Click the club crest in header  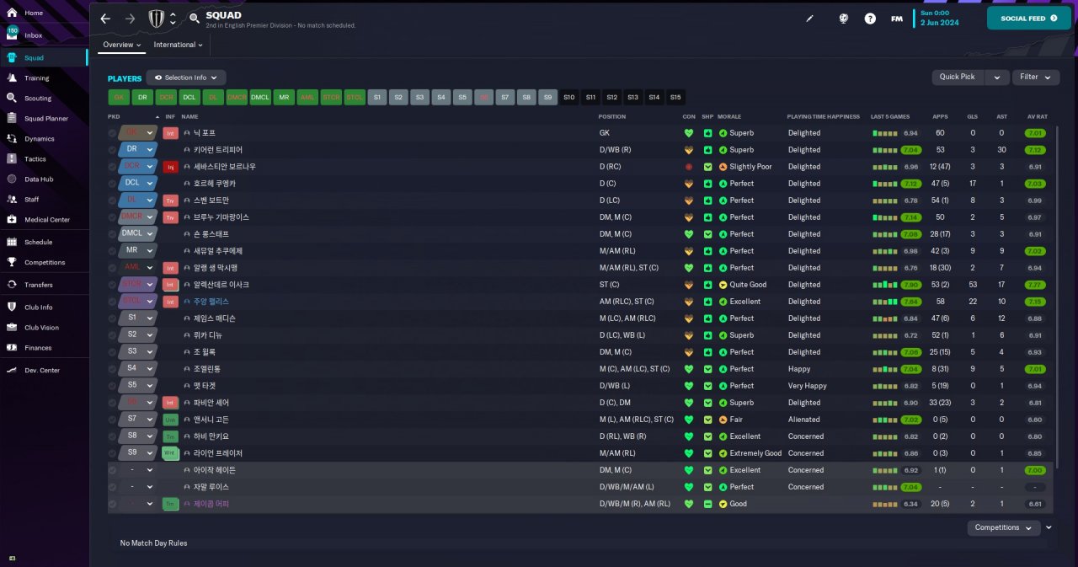pyautogui.click(x=157, y=19)
